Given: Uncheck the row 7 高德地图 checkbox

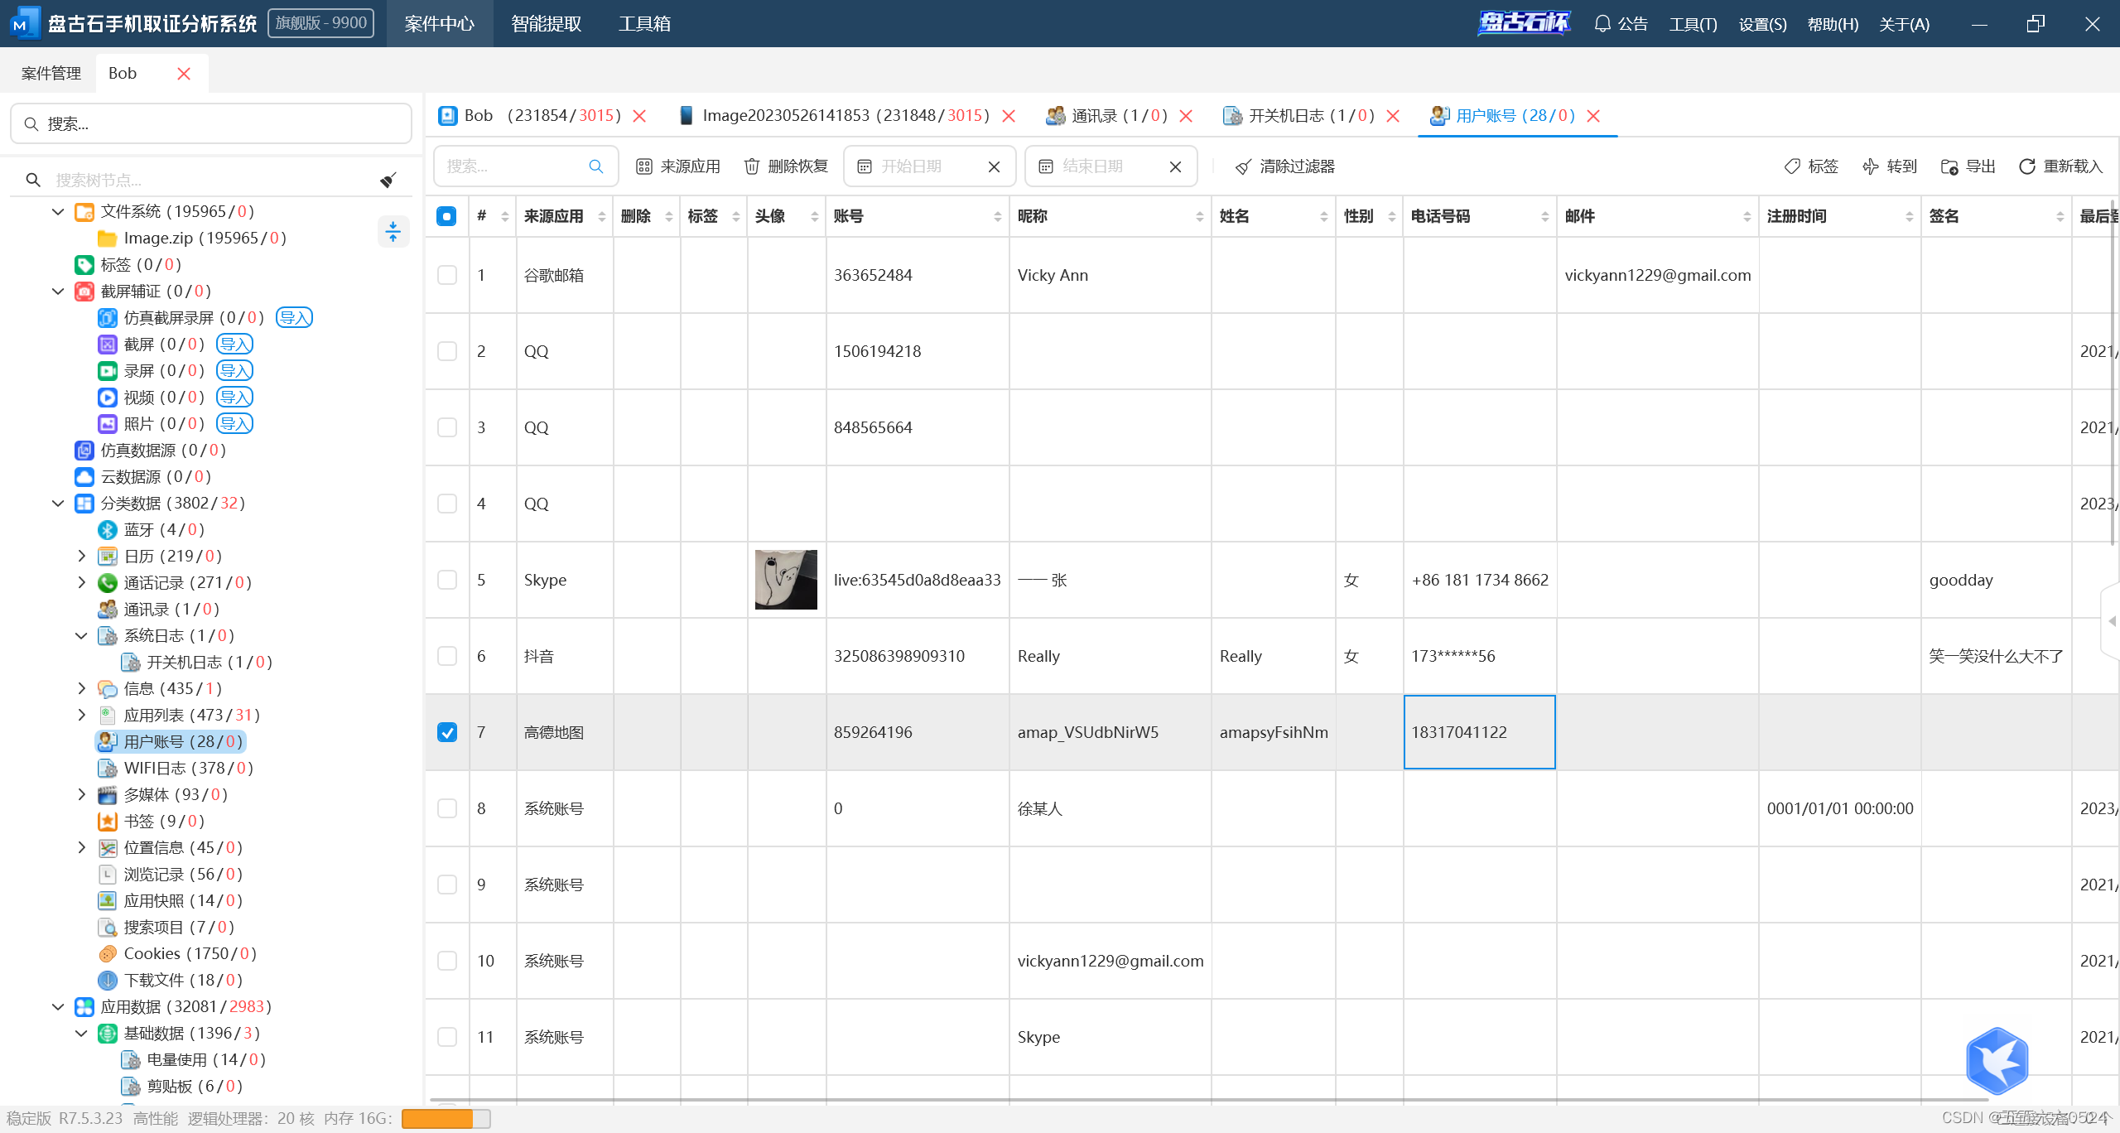Looking at the screenshot, I should click(446, 732).
